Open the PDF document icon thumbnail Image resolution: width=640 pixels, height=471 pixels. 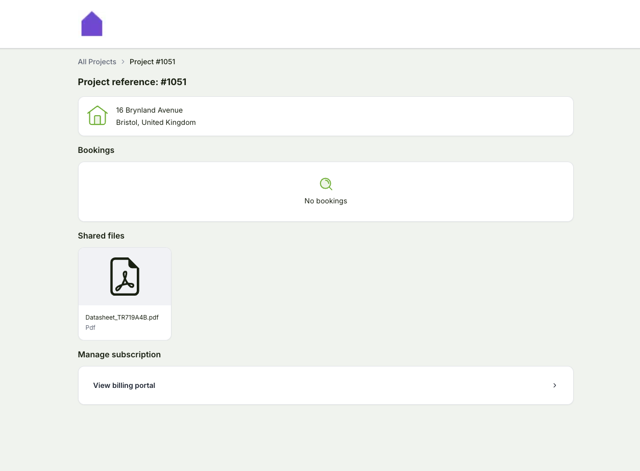point(125,277)
